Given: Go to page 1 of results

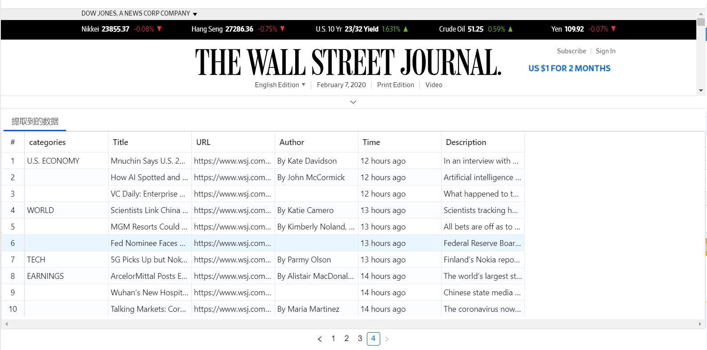Looking at the screenshot, I should [333, 338].
